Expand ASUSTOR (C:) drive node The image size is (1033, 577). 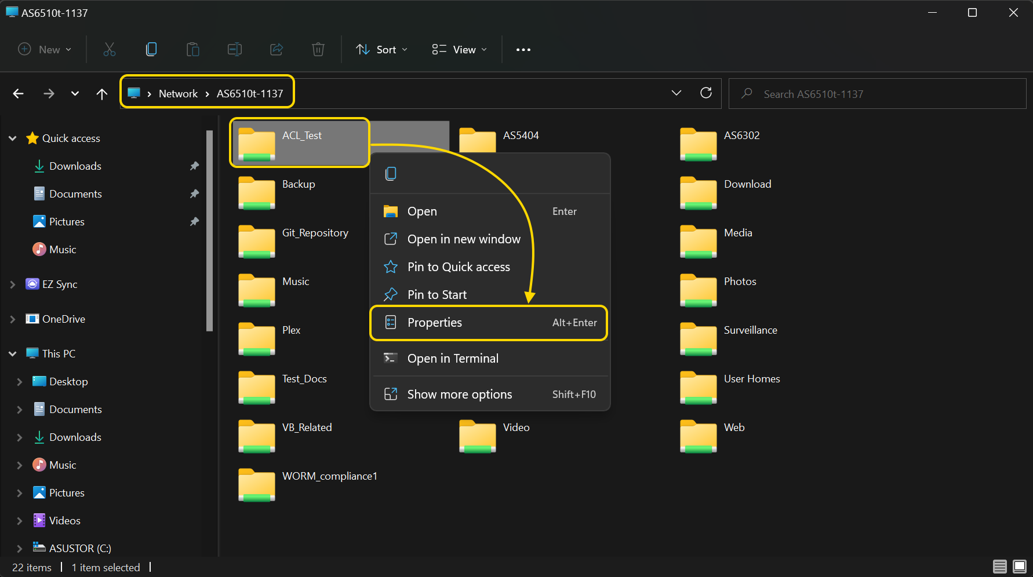pos(20,548)
